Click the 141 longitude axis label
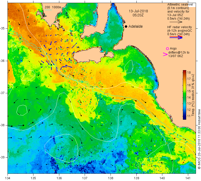Screen dimensions: 201x181 click(x=188, y=178)
